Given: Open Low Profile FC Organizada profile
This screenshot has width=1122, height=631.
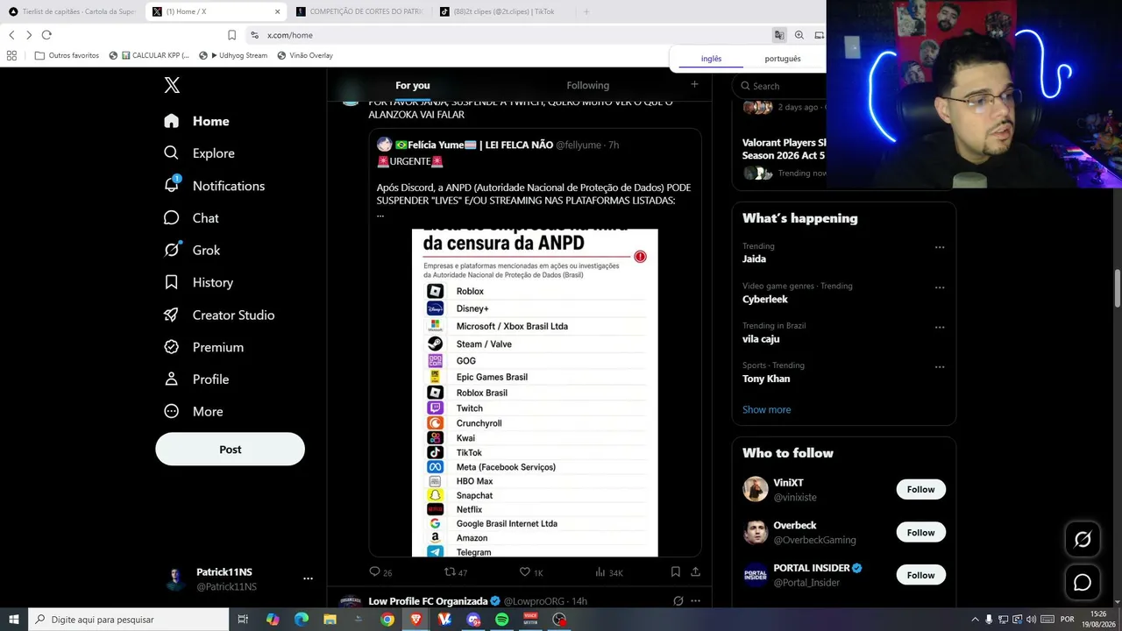Looking at the screenshot, I should pos(428,601).
